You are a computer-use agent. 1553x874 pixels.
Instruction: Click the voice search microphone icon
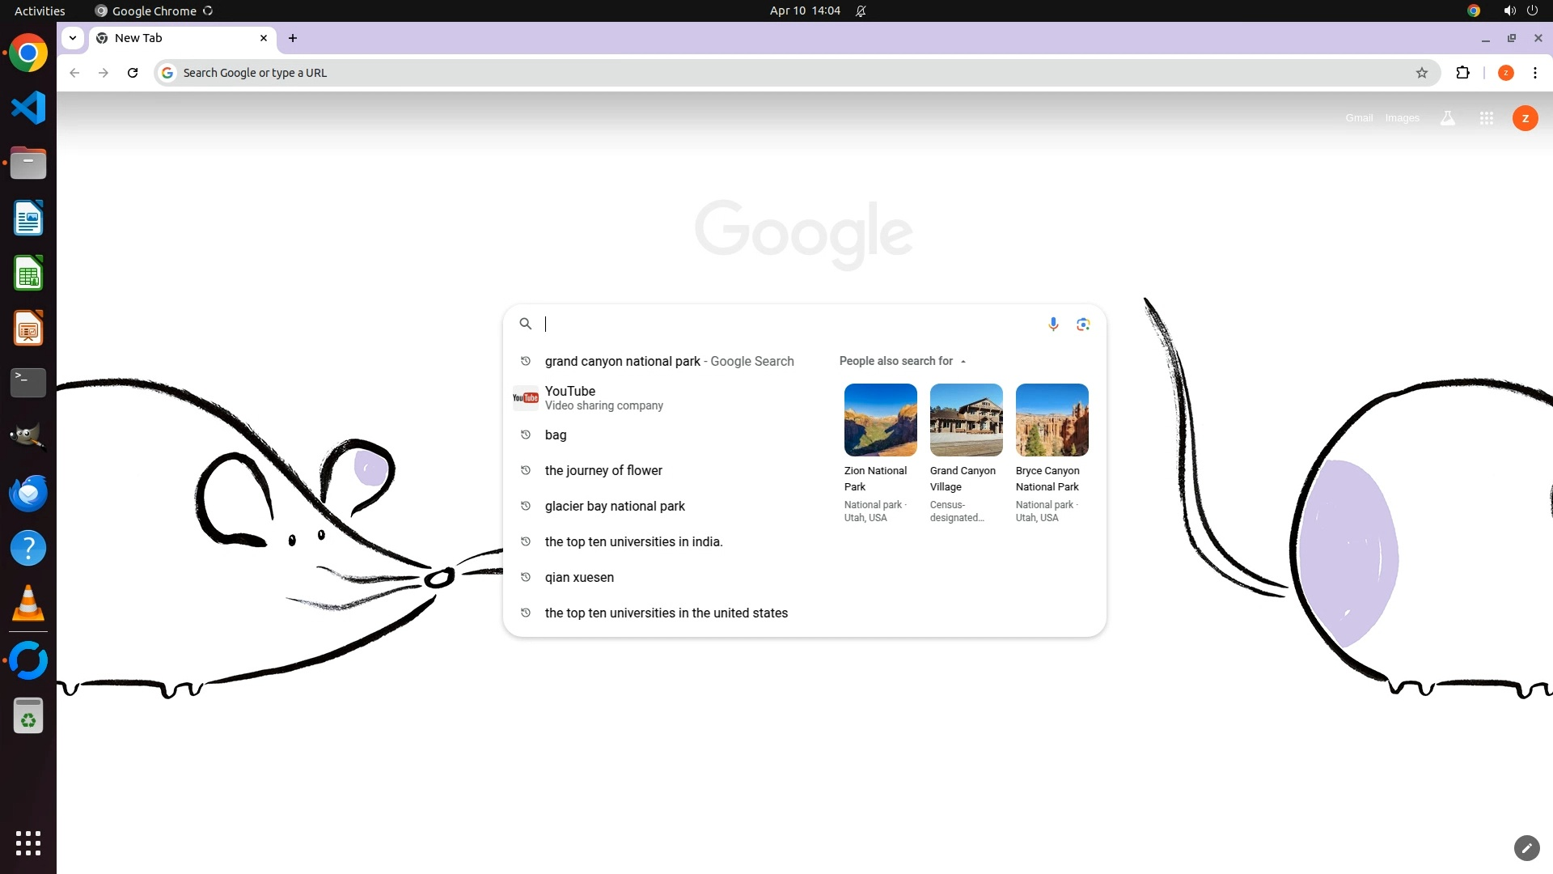click(x=1053, y=325)
